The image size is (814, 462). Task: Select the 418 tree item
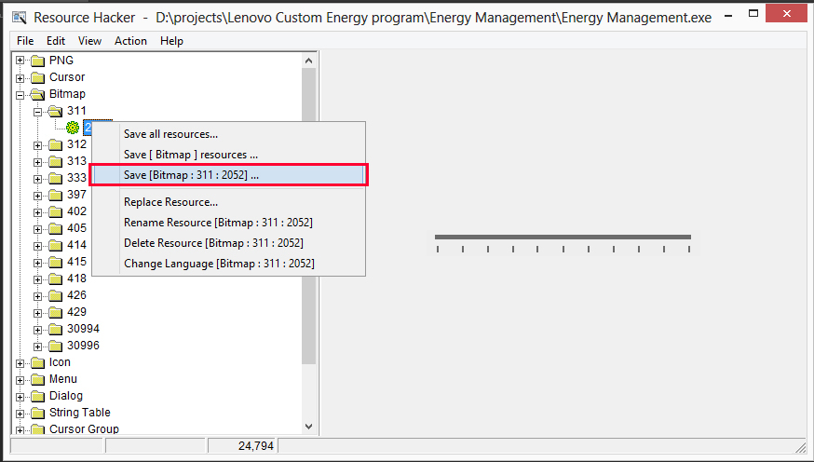pos(76,279)
